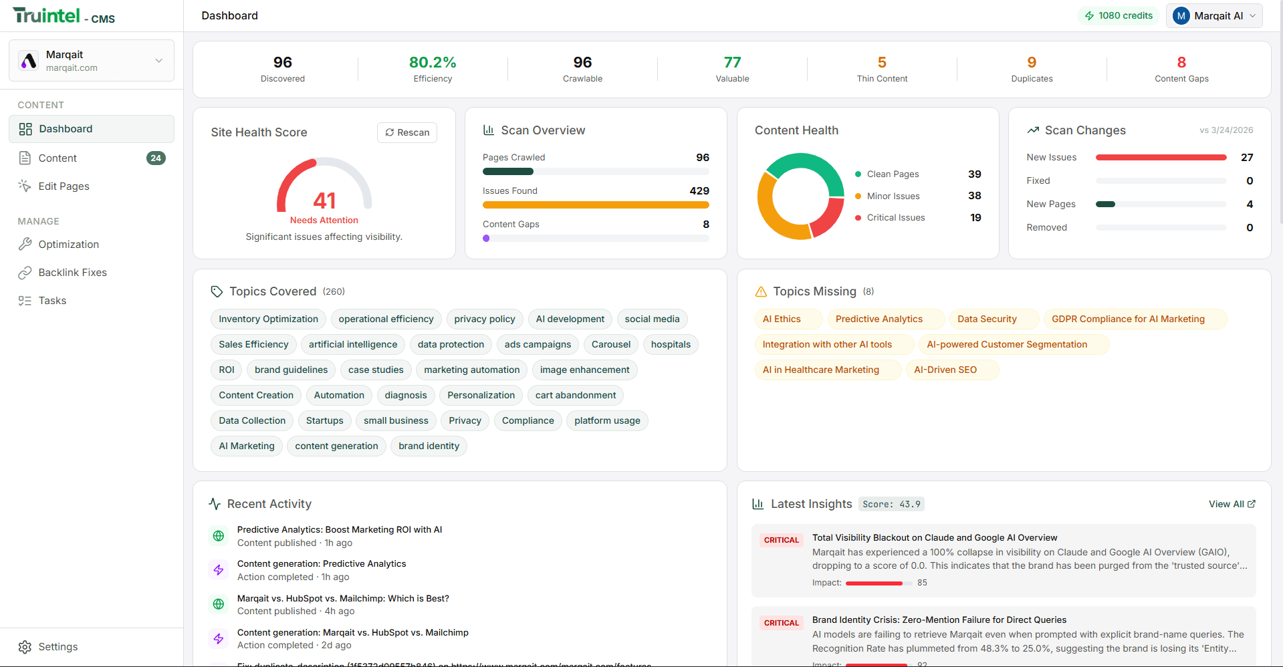
Task: Select the Dashboard grid icon in sidebar
Action: pyautogui.click(x=25, y=128)
